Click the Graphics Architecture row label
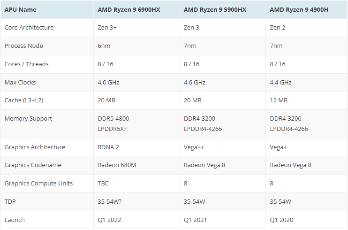Screen dimensions: 348x230 tap(35, 147)
